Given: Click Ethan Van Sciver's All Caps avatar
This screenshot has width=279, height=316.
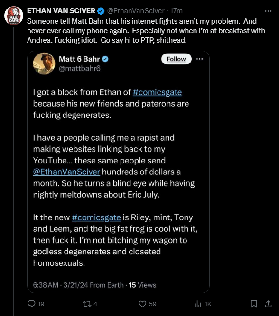Looking at the screenshot, I should point(14,16).
